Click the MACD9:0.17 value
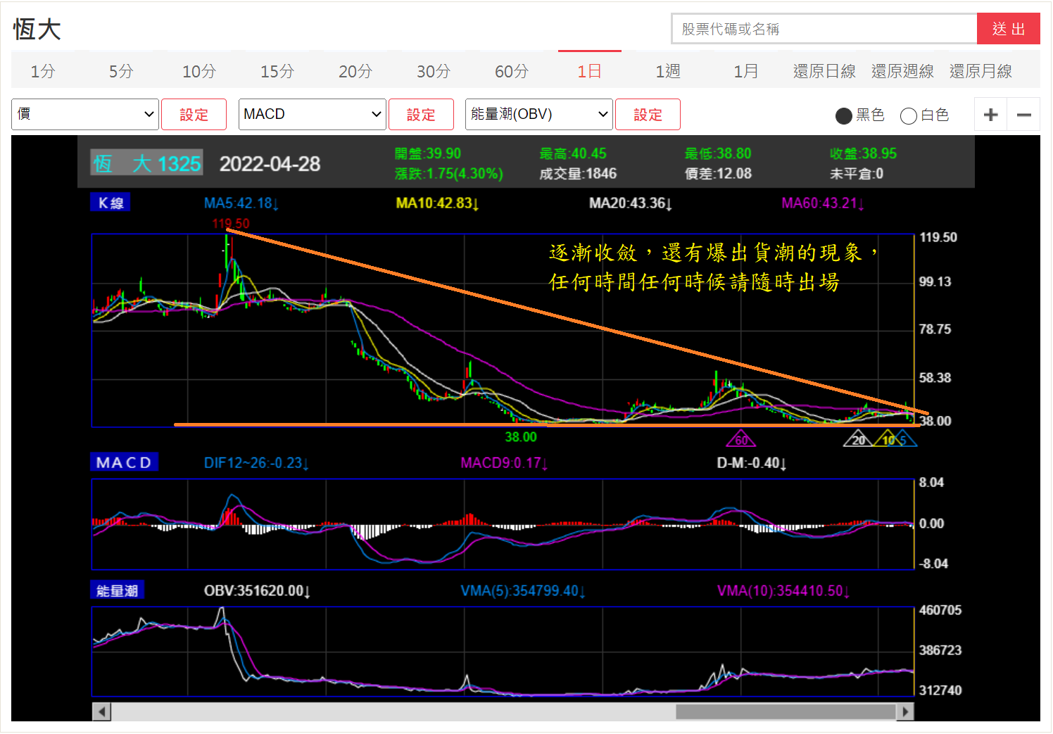Image resolution: width=1053 pixels, height=734 pixels. (505, 463)
